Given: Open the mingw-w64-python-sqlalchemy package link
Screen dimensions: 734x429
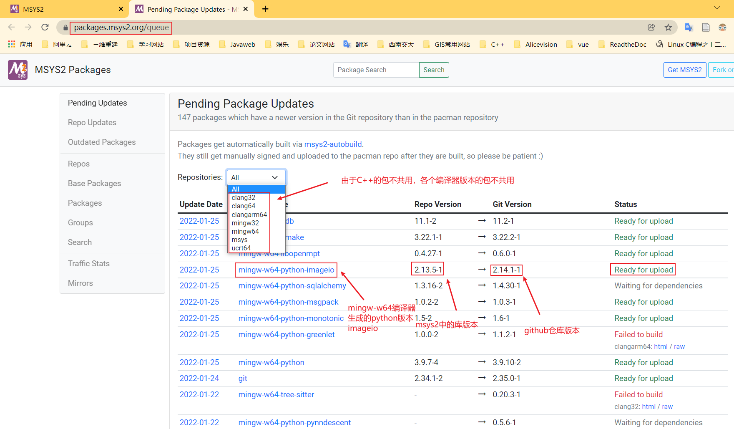Looking at the screenshot, I should click(x=292, y=285).
